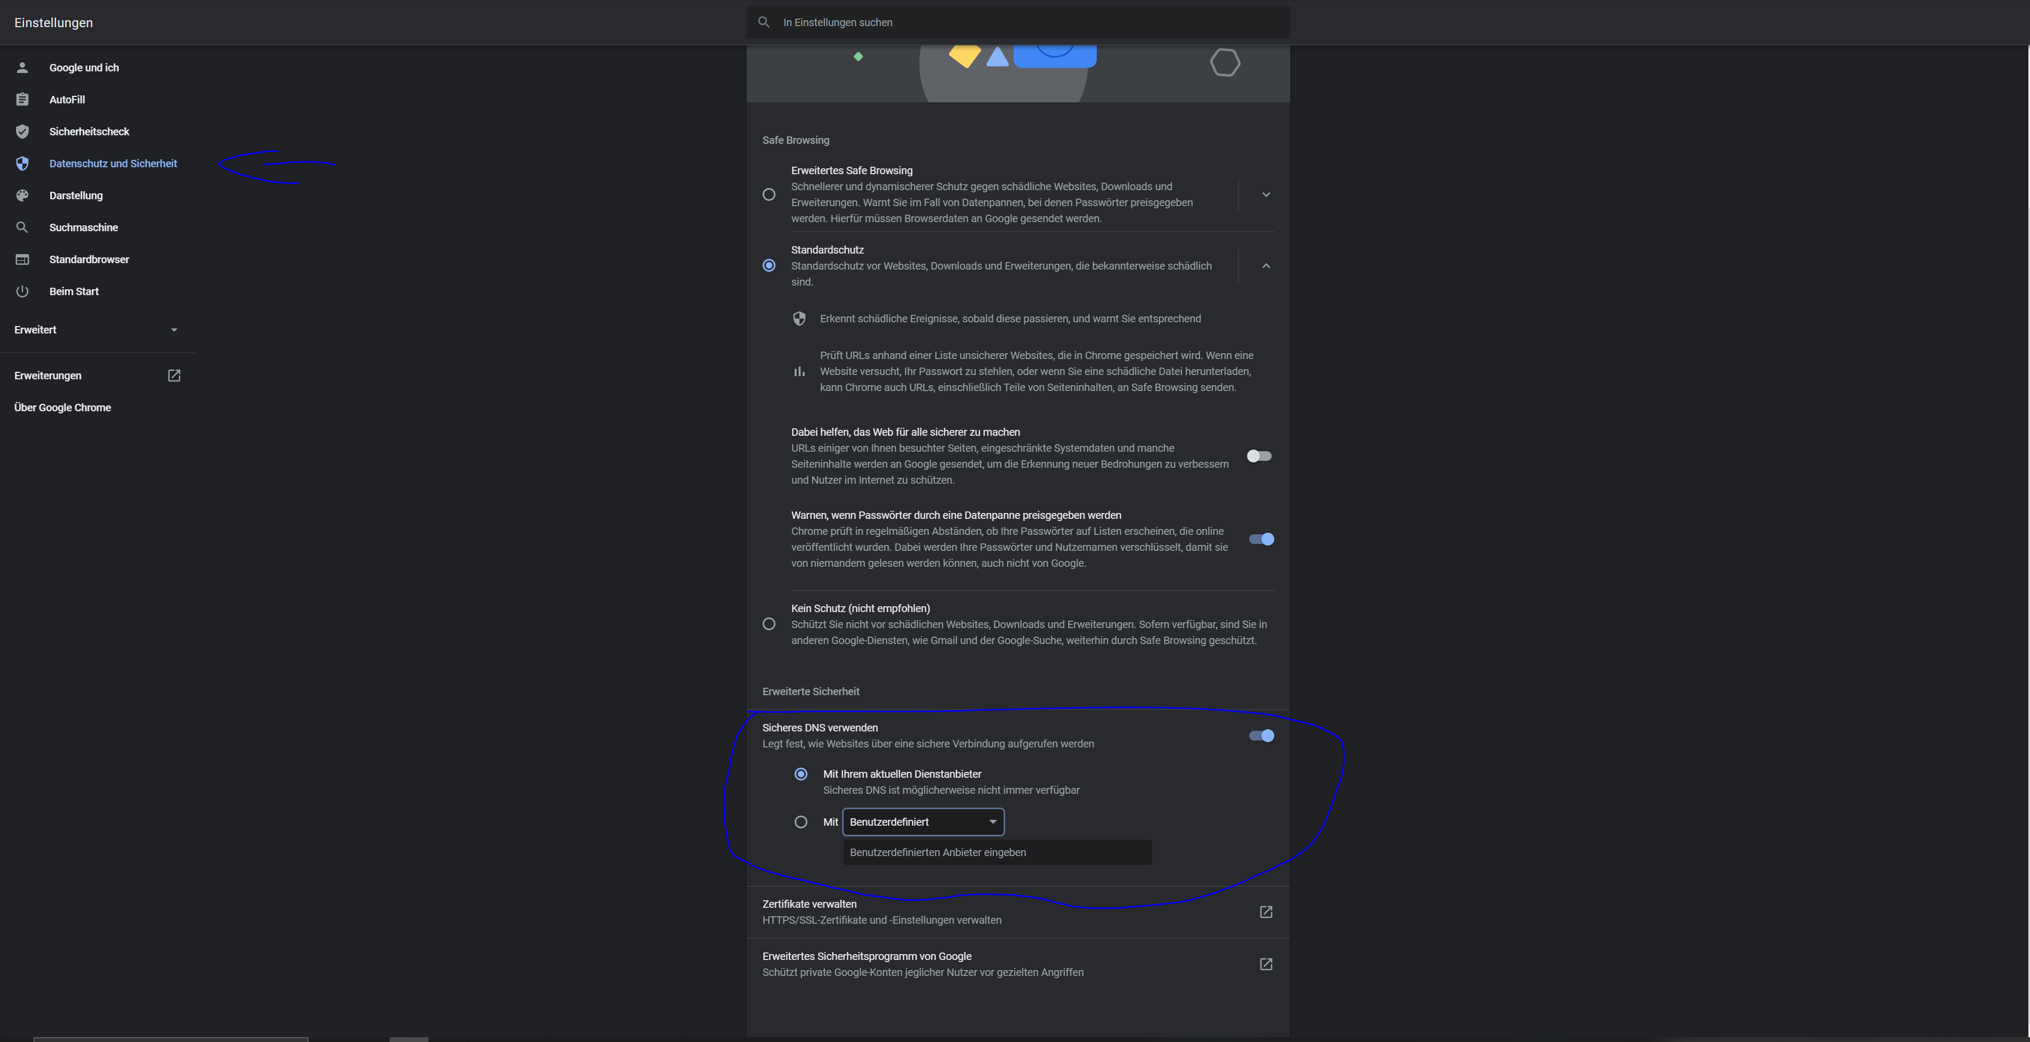The image size is (2030, 1042).
Task: Click the open-external icon for Erweitertes Sicherheitsprogramm
Action: pos(1266,964)
